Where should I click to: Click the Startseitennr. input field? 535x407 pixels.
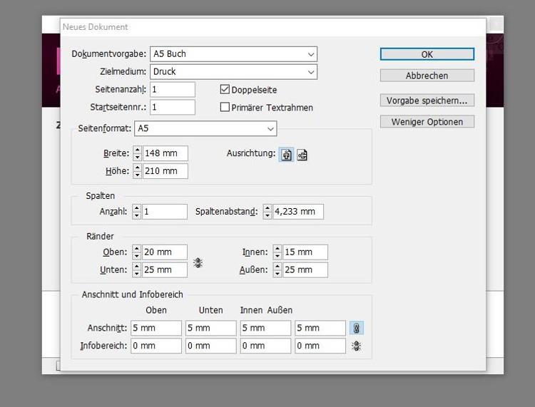[172, 108]
